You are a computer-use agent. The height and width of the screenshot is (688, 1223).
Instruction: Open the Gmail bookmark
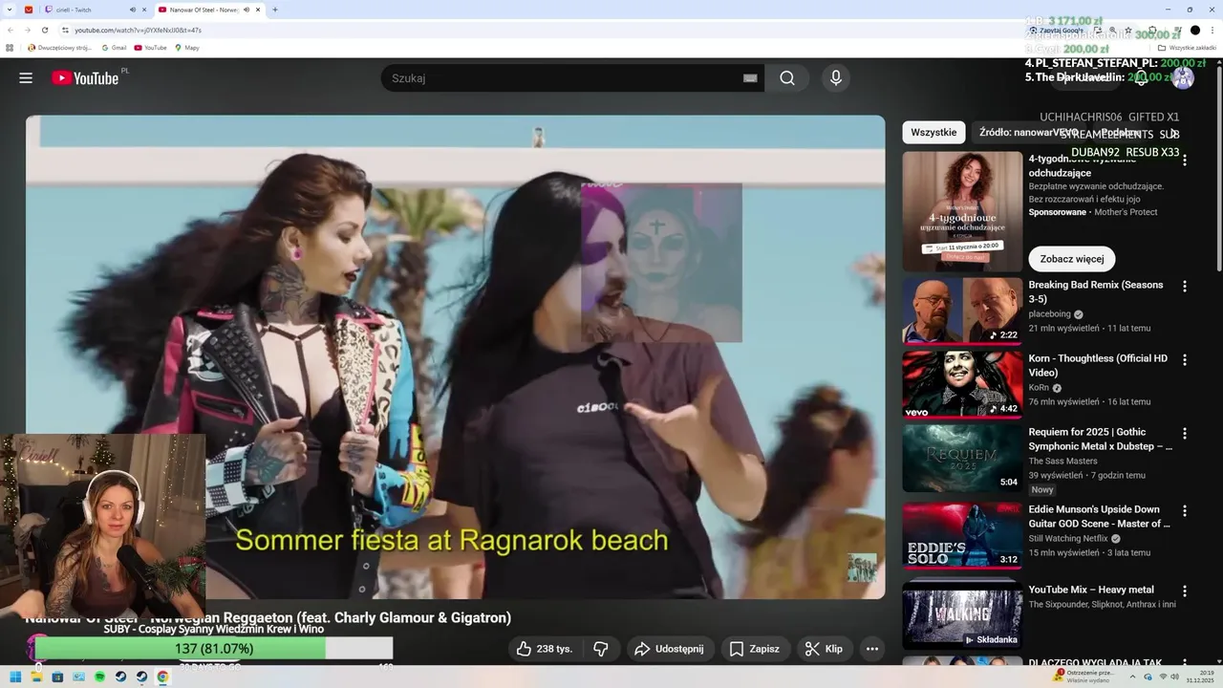point(115,48)
